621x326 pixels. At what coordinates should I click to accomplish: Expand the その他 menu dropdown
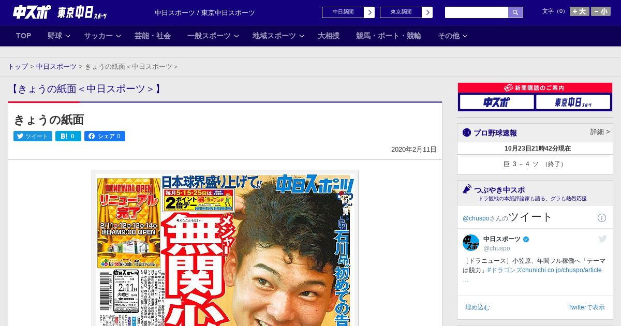point(453,36)
